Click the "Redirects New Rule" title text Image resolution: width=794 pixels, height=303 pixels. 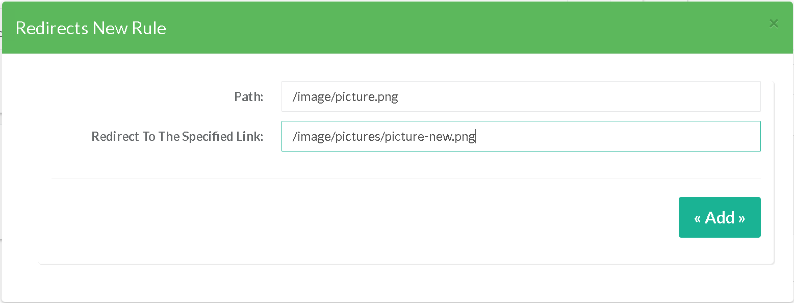91,28
